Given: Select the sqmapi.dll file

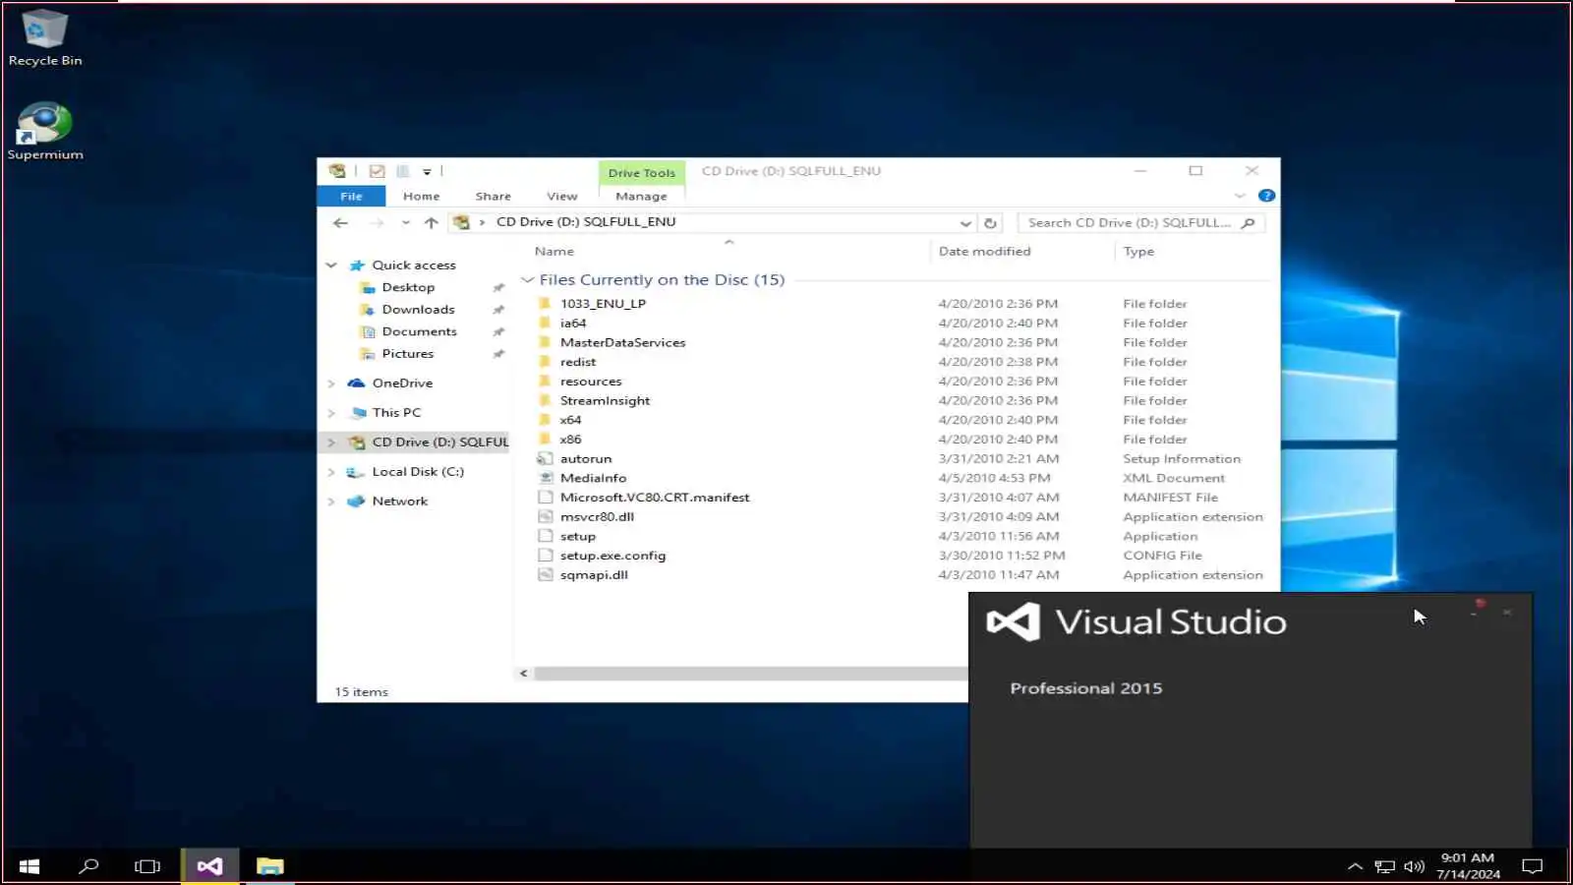Looking at the screenshot, I should (594, 575).
